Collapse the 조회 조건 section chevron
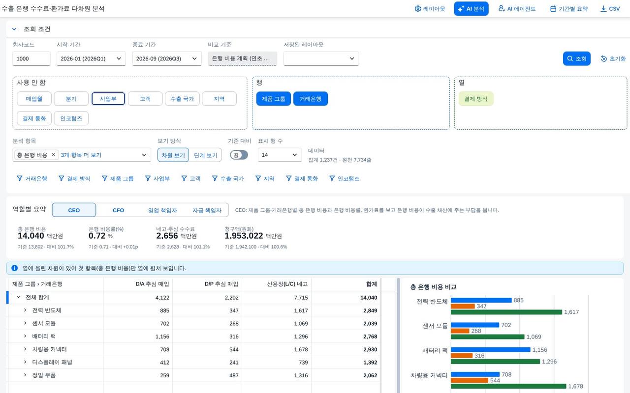The width and height of the screenshot is (630, 393). [14, 29]
